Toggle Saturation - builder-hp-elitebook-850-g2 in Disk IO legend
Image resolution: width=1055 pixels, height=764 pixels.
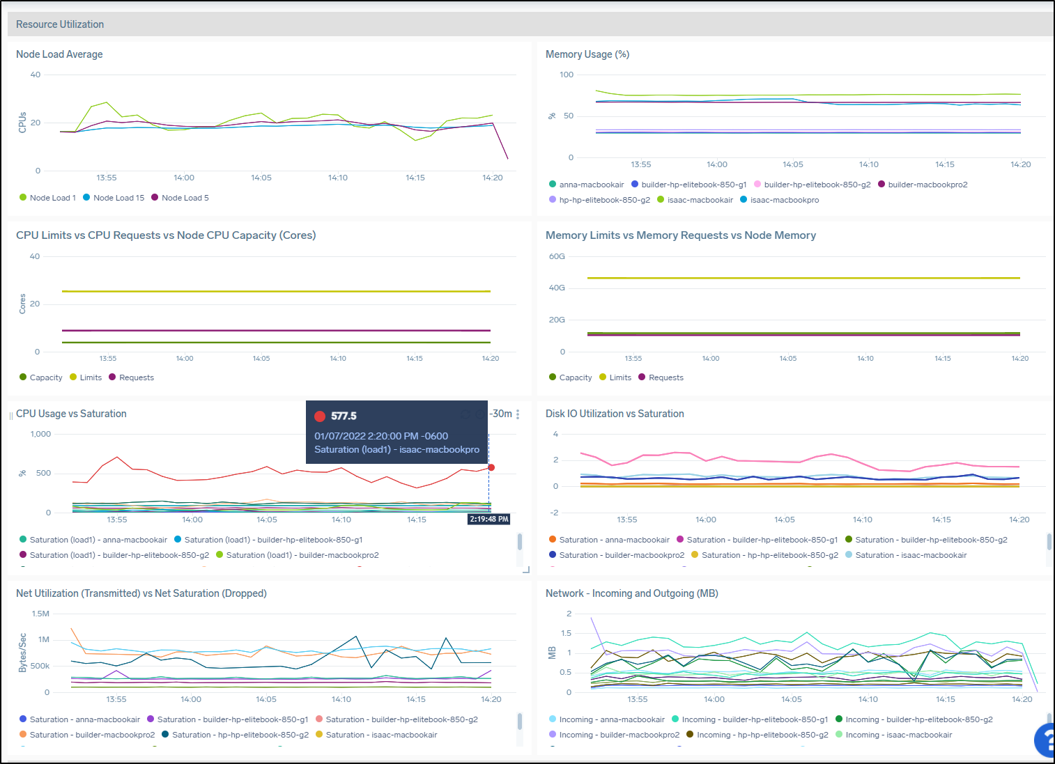pos(926,540)
